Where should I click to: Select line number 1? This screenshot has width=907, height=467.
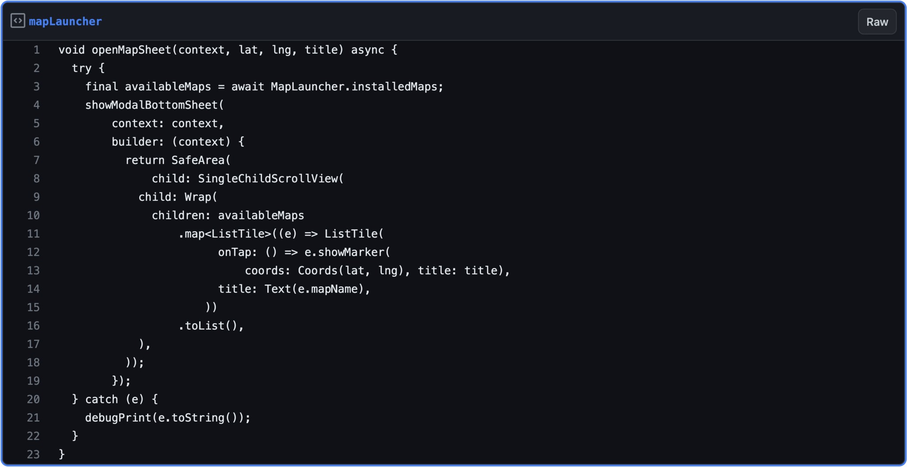pos(36,50)
